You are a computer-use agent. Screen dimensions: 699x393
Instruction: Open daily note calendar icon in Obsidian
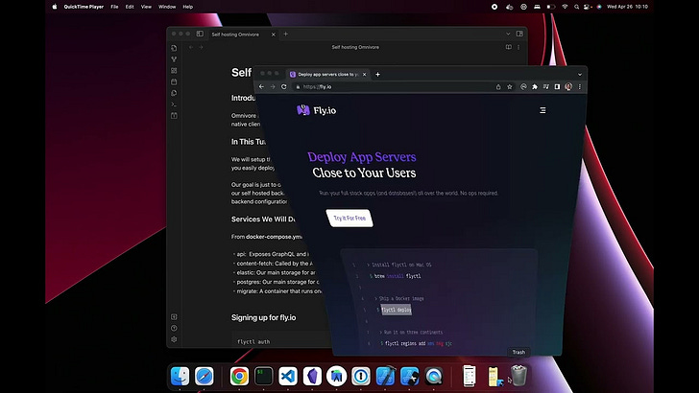click(x=174, y=81)
